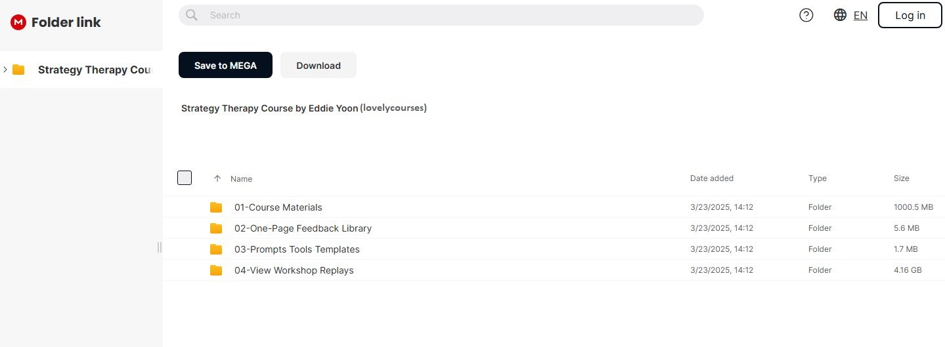Click the sidebar resize divider handle

[x=160, y=247]
